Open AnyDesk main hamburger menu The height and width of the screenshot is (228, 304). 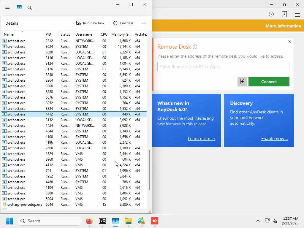click(297, 14)
